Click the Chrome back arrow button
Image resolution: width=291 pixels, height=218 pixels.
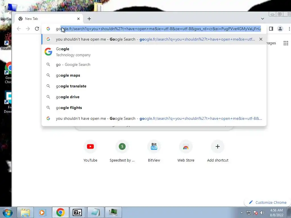19,29
